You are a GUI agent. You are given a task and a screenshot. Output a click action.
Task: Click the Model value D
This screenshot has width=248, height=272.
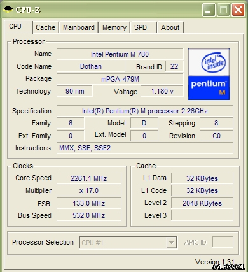[x=144, y=123]
